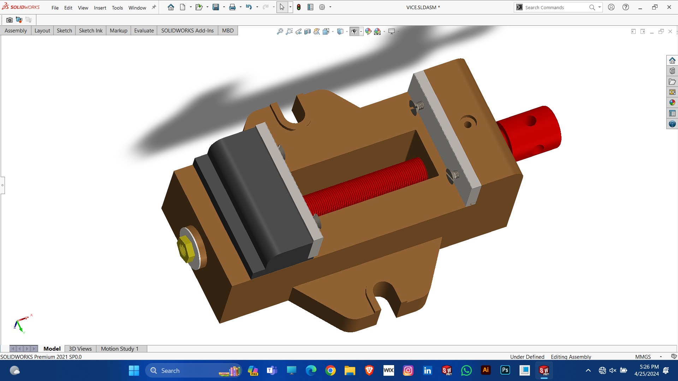This screenshot has width=678, height=381.
Task: Open the File menu
Action: point(55,7)
